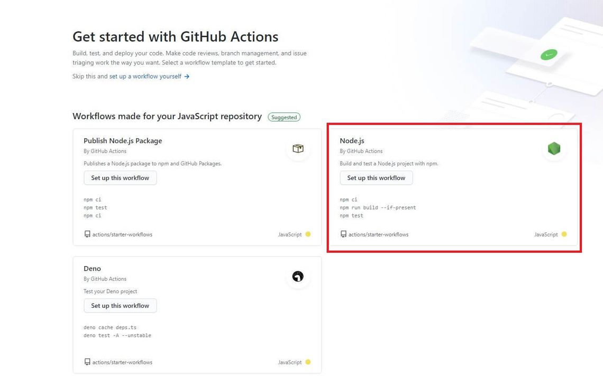The width and height of the screenshot is (603, 379).
Task: Click the Deno dinosaur icon
Action: click(x=298, y=276)
